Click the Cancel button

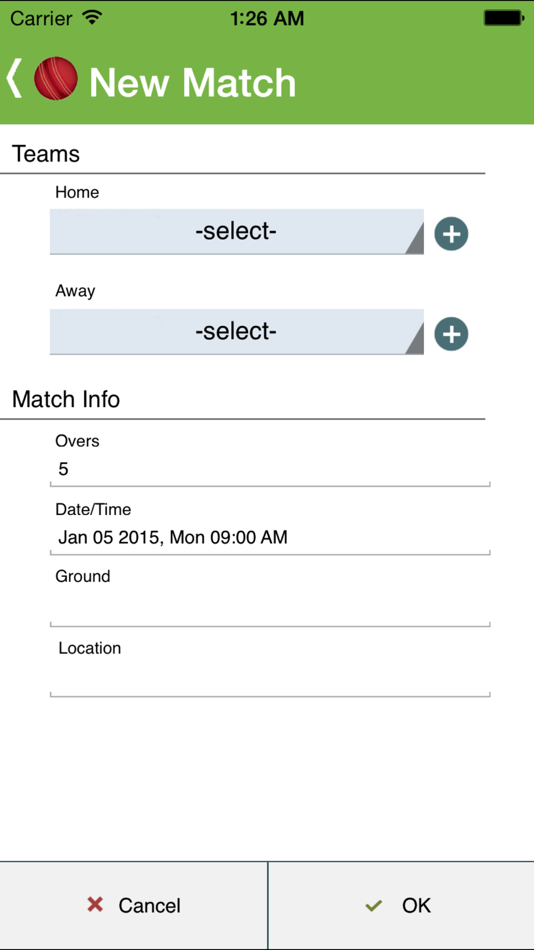133,906
